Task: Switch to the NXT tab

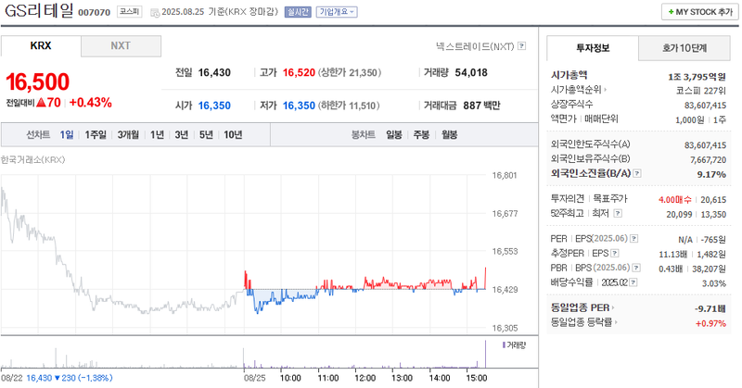Action: coord(121,46)
